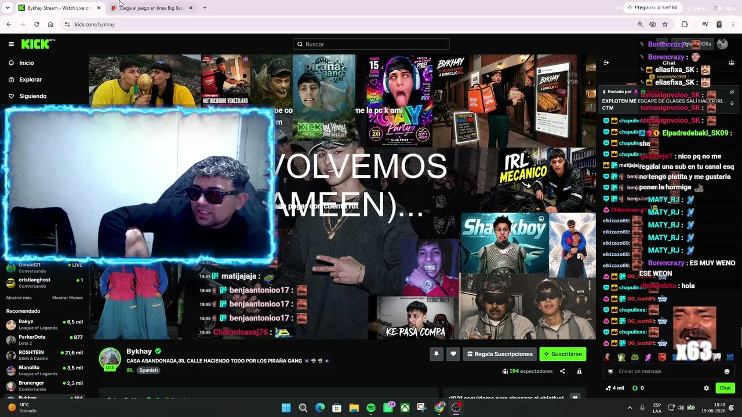Bookmark this page with the star
Viewport: 742px width, 417px height.
pyautogui.click(x=665, y=24)
